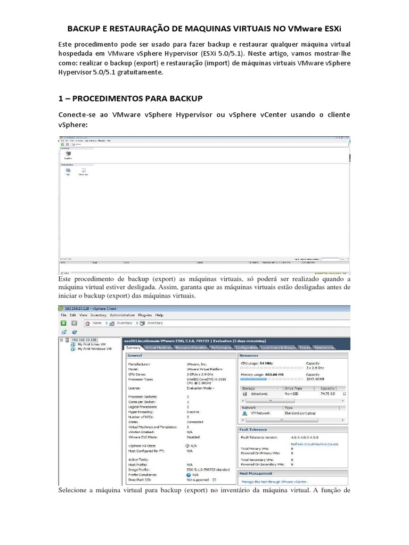The height and width of the screenshot is (545, 409).
Task: Open System Logs icon in first embedded screenshot
Action: coord(84,170)
